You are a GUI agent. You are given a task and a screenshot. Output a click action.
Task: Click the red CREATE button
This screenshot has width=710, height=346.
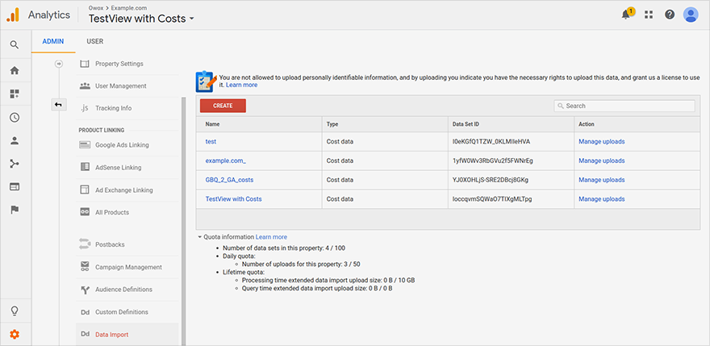223,106
